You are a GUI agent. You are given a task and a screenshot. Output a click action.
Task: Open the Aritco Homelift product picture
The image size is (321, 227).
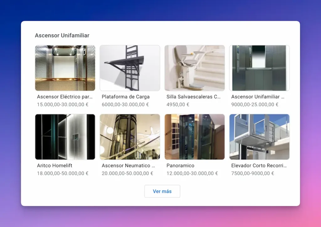pos(65,137)
